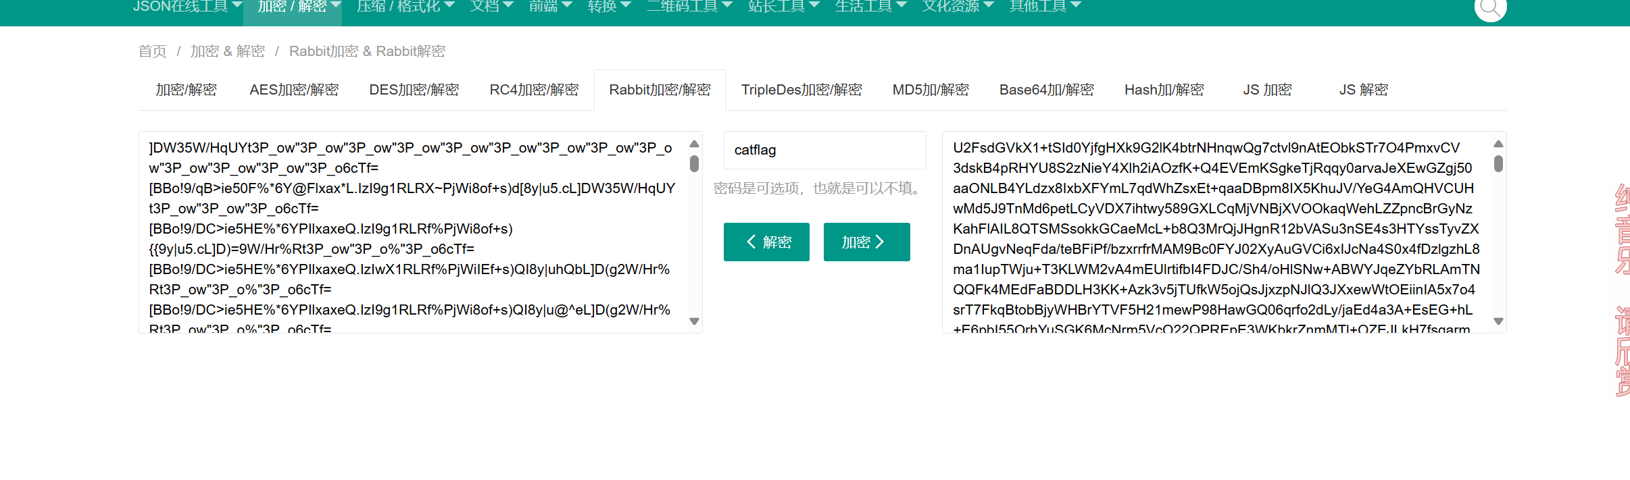
Task: Open the JSON在线工具 dropdown menu
Action: 187,7
